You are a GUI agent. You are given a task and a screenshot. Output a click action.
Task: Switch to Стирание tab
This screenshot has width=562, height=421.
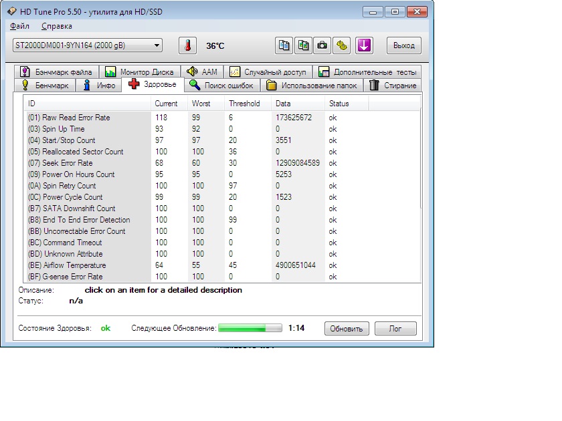click(x=393, y=86)
